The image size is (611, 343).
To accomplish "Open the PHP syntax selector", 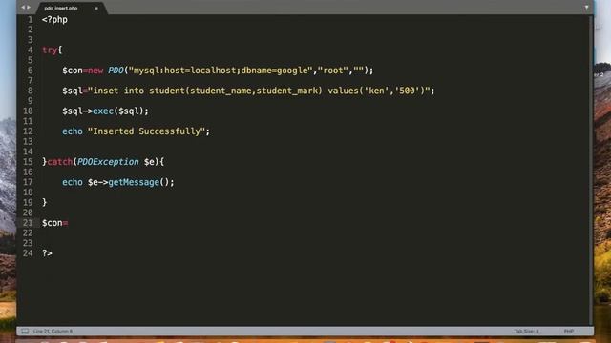I will [569, 332].
